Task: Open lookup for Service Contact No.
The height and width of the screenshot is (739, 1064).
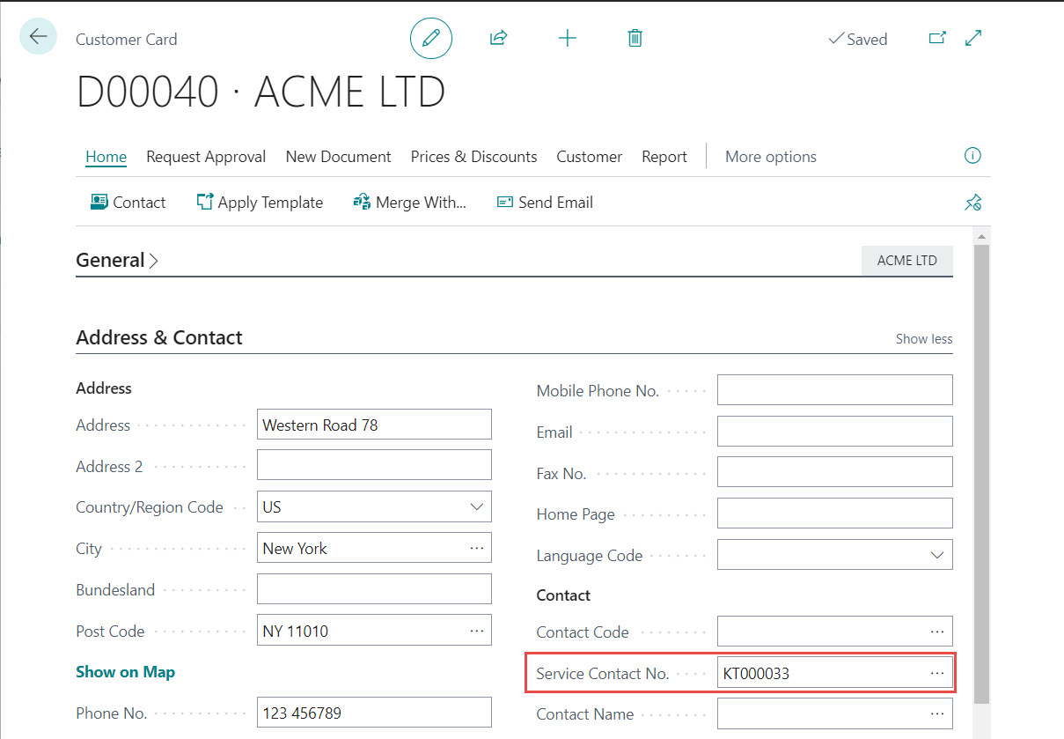Action: (936, 674)
